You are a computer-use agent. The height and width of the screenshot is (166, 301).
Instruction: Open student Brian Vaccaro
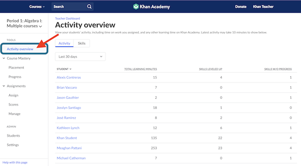point(67,87)
